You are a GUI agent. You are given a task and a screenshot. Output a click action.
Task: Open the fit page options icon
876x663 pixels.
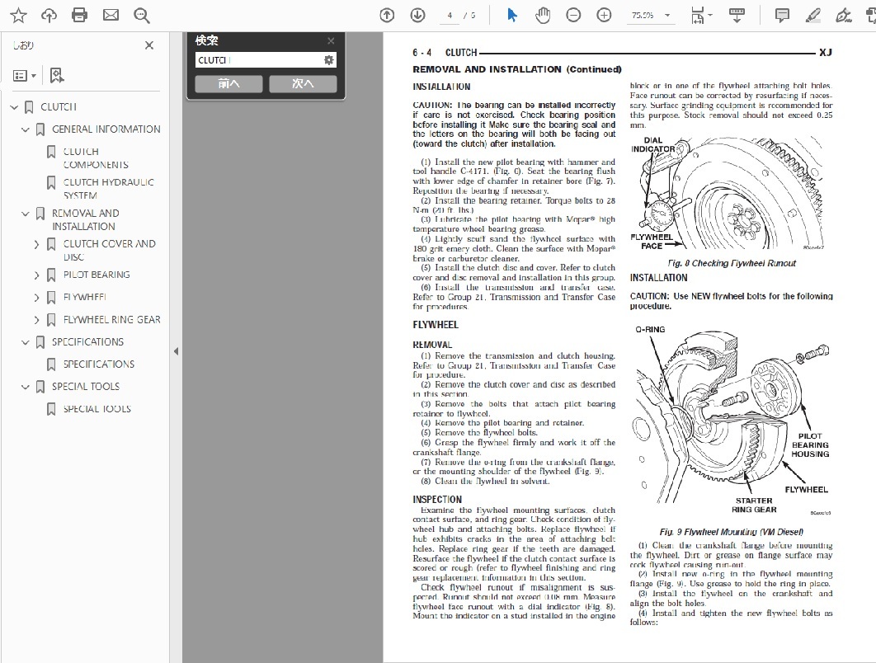tap(701, 15)
